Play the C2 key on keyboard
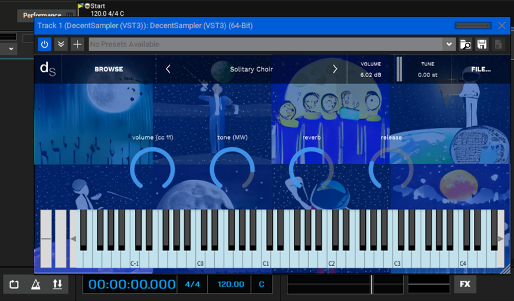Screen dimensions: 514x301 click(332, 260)
